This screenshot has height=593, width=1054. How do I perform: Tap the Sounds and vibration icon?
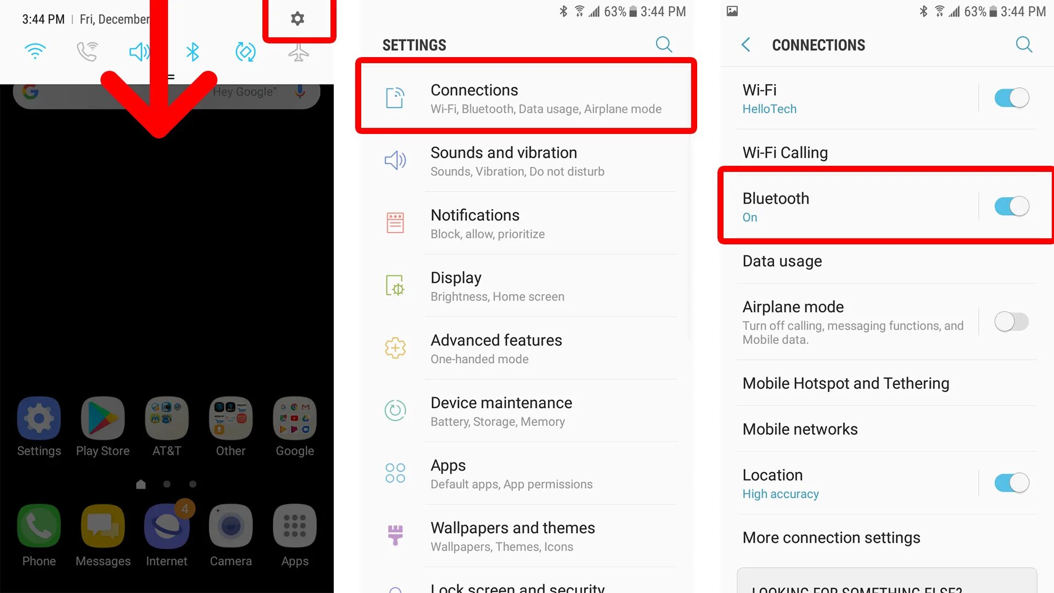[x=396, y=160]
